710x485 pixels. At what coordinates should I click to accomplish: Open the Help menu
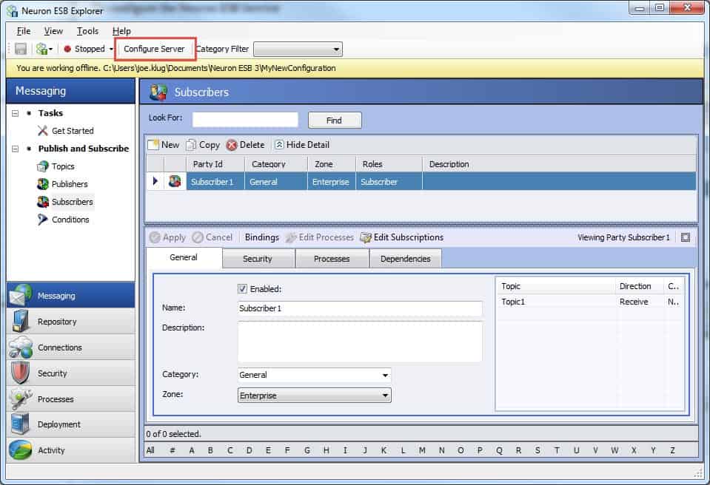coord(121,31)
